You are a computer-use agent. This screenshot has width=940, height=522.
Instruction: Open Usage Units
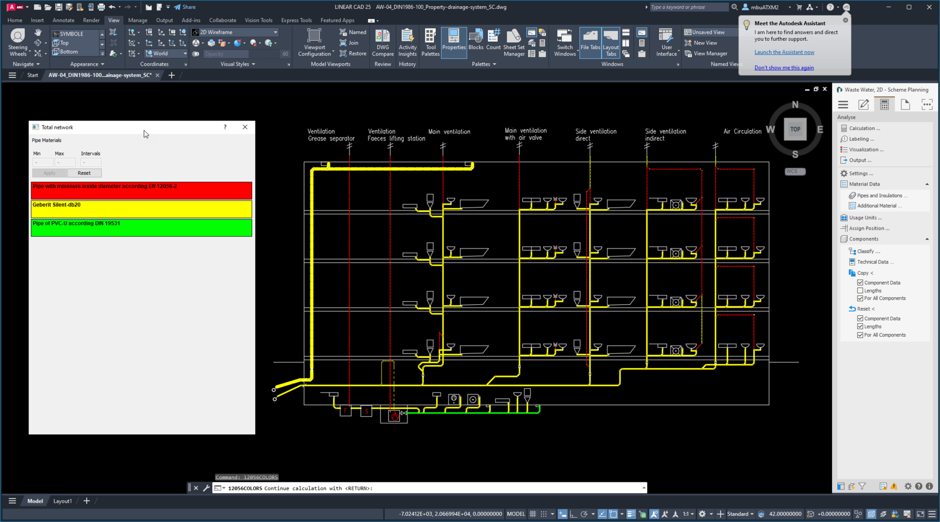click(861, 218)
